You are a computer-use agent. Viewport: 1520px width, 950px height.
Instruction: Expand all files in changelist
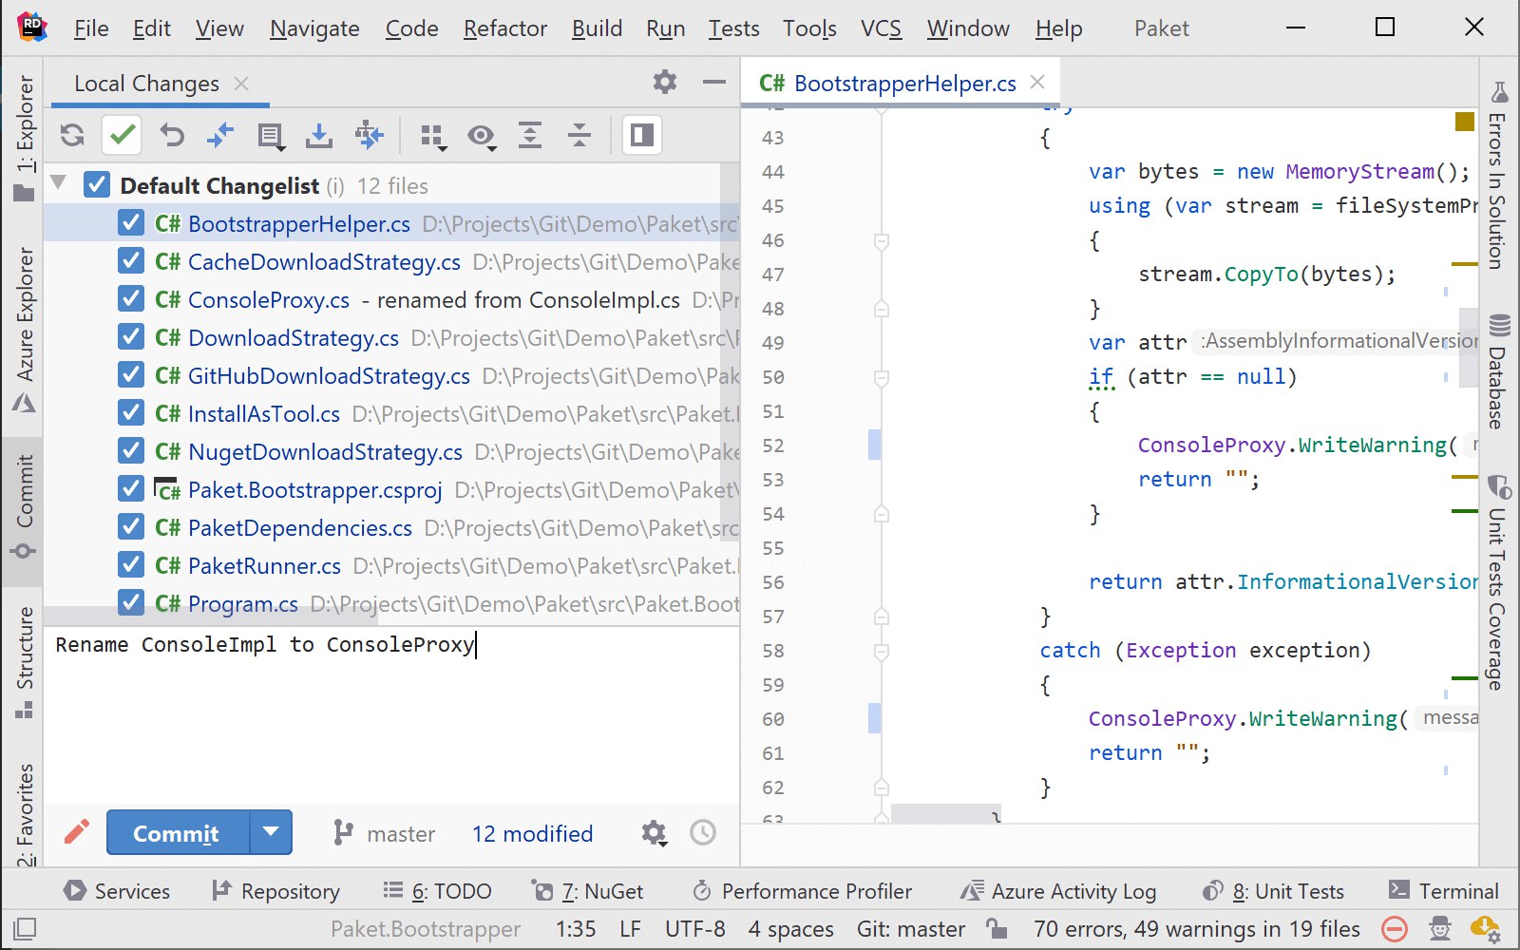coord(530,136)
